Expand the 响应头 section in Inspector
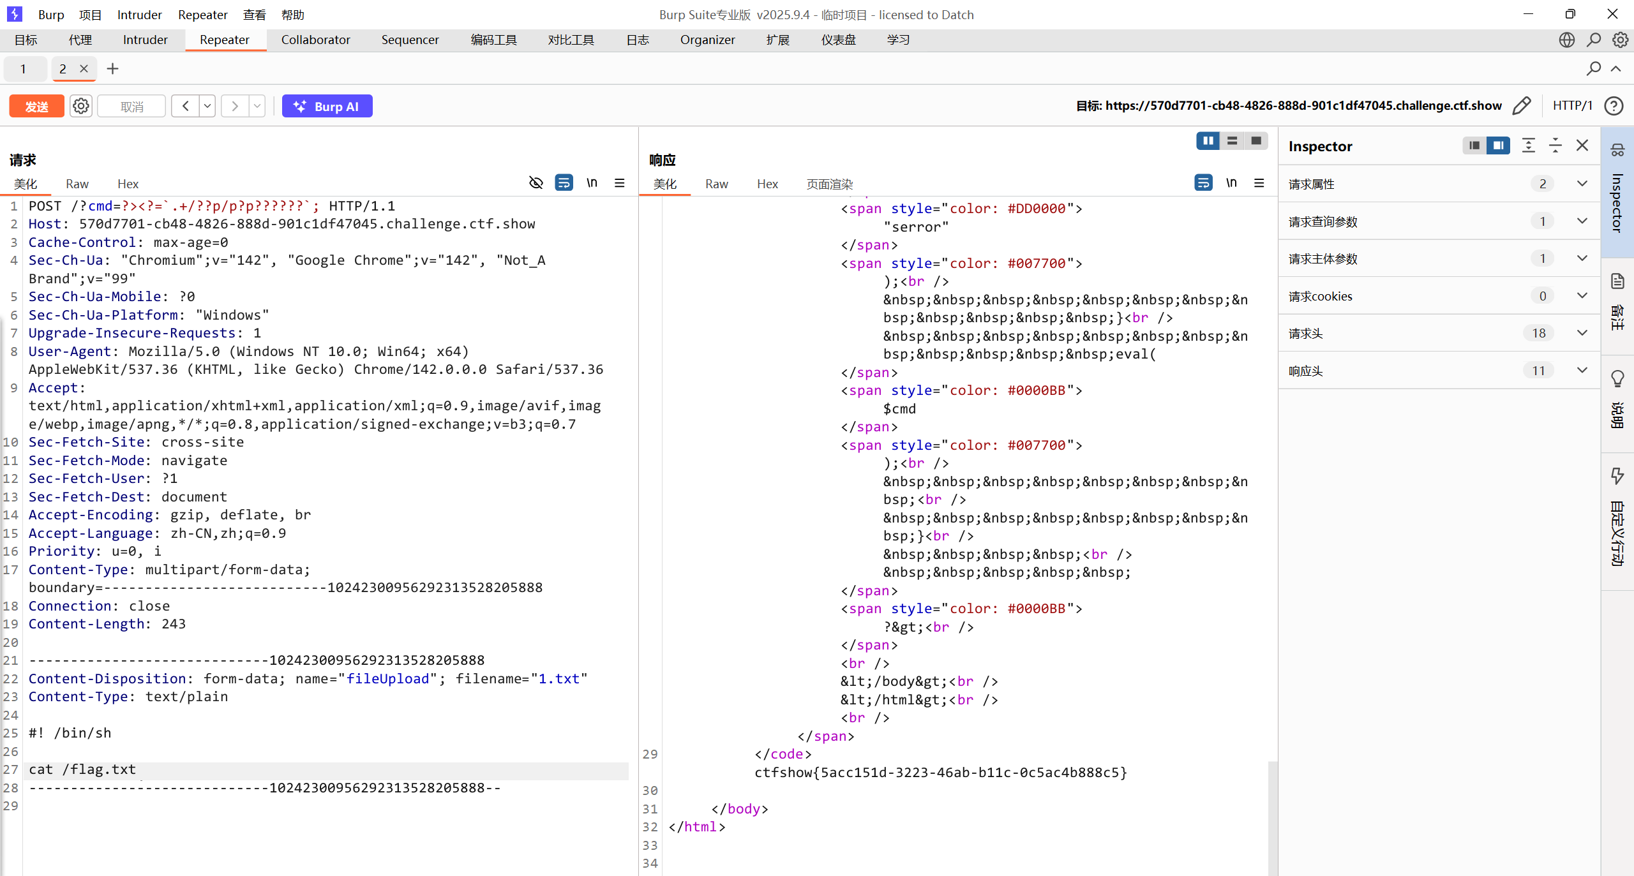This screenshot has width=1634, height=876. click(1582, 371)
